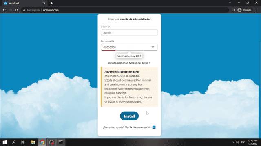Toggle the browser side panel icon
The width and height of the screenshot is (261, 146).
pyautogui.click(x=233, y=10)
